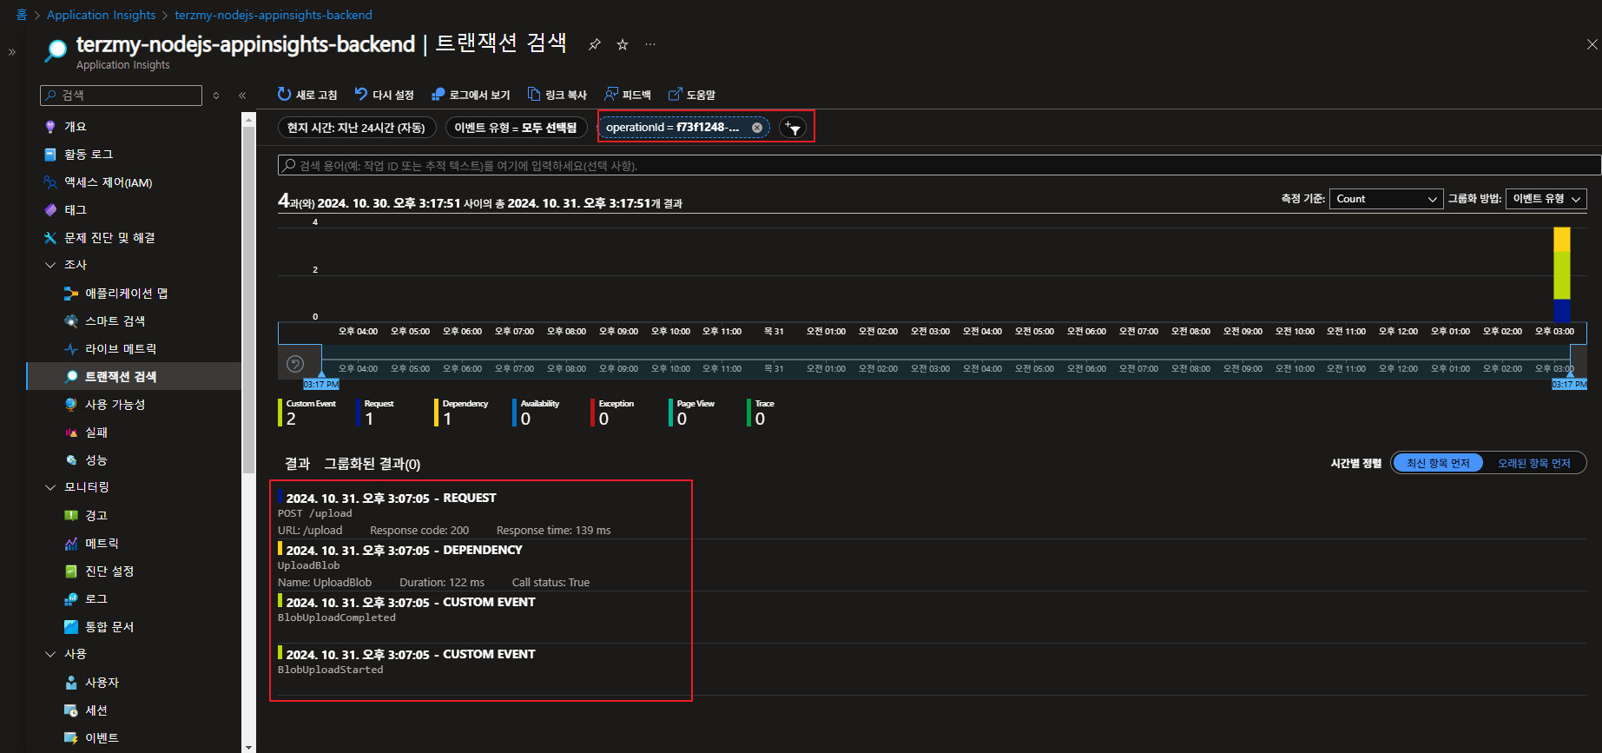This screenshot has height=753, width=1602.
Task: Click the stacked bar in the chart
Action: tap(1561, 274)
